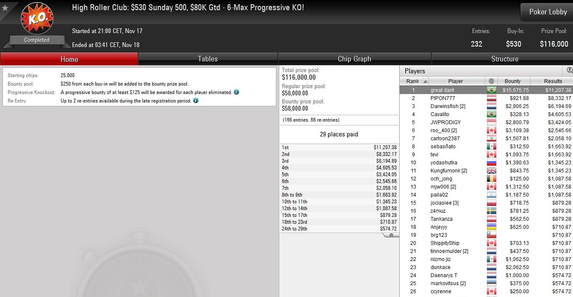Switch to the Structure tab
Image resolution: width=573 pixels, height=297 pixels.
(x=505, y=59)
